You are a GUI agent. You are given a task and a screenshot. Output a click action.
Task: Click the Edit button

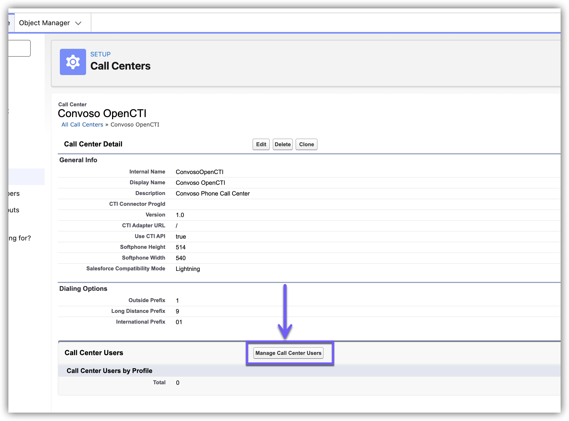[x=261, y=144]
